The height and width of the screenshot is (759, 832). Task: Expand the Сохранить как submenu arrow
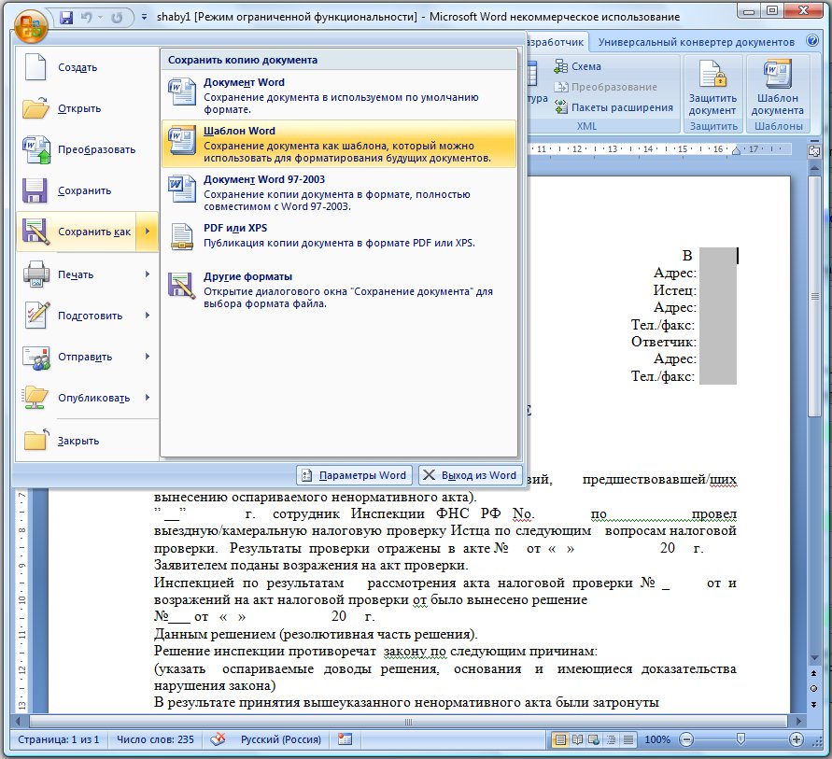[147, 232]
